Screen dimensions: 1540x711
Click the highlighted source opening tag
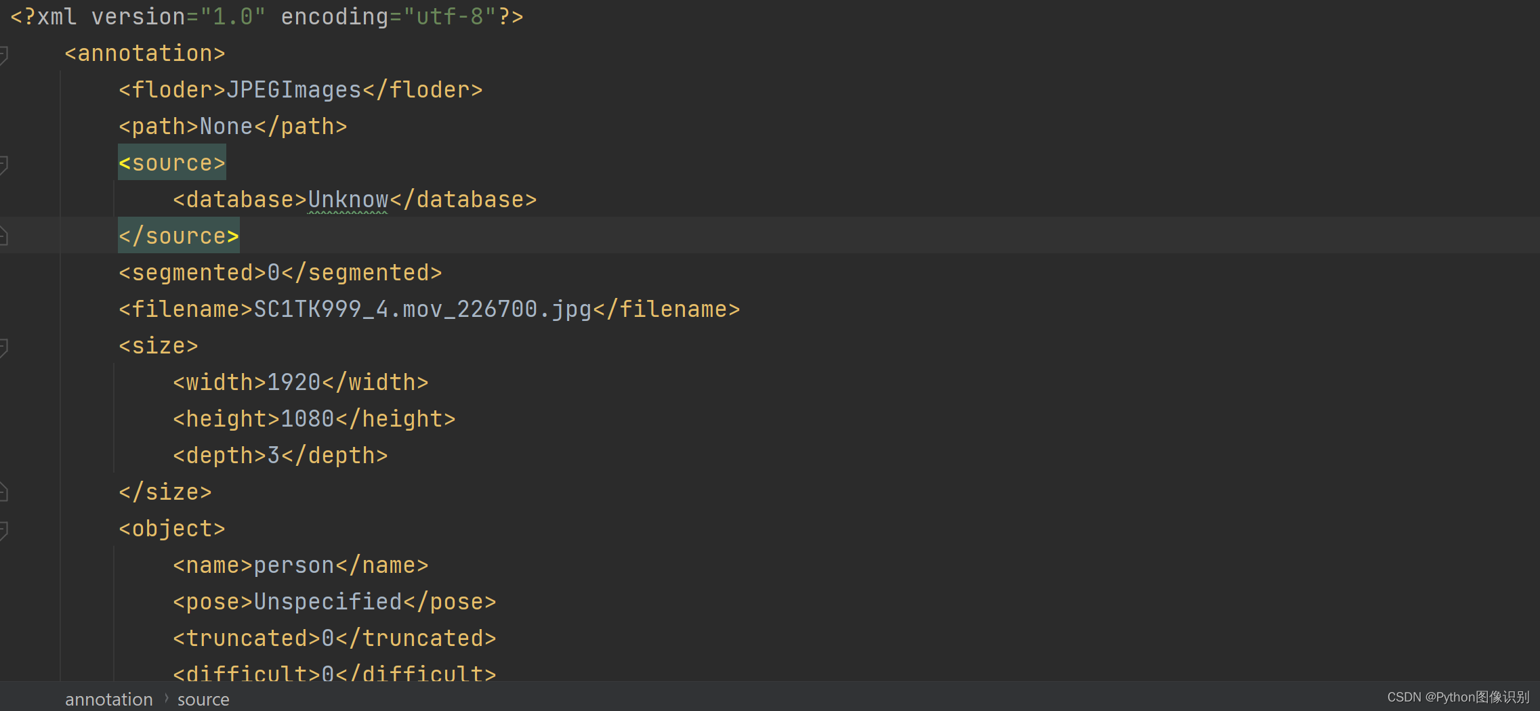[172, 163]
